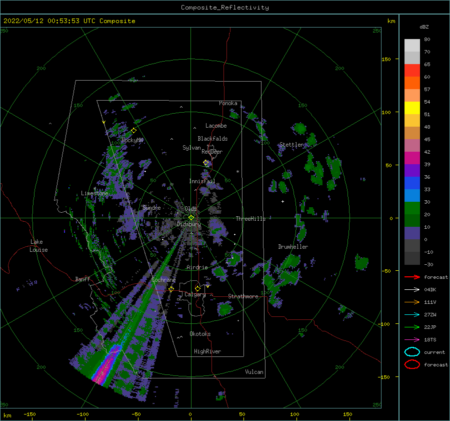This screenshot has width=450, height=421.
Task: Click the Airdrie label
Action: (197, 267)
